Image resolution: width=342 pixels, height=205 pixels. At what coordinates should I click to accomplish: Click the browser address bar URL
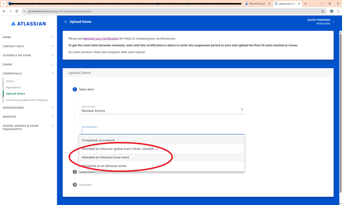coord(60,11)
